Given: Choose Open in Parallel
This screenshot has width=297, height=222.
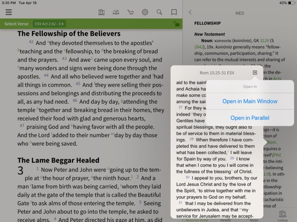Looking at the screenshot, I should 250,118.
